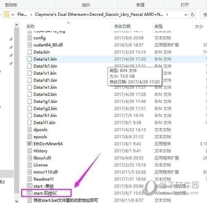Expand the chevron after Claymore's folder breadcrumb
207x203 pixels.
[167, 15]
